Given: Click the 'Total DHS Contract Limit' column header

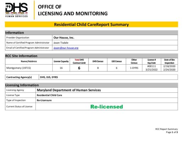Looking at the screenshot, I should pos(79,61).
